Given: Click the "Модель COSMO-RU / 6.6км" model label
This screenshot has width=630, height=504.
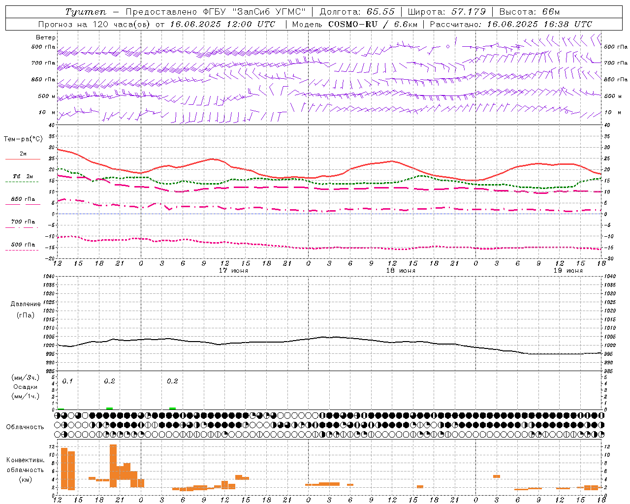Looking at the screenshot, I should pyautogui.click(x=354, y=24).
